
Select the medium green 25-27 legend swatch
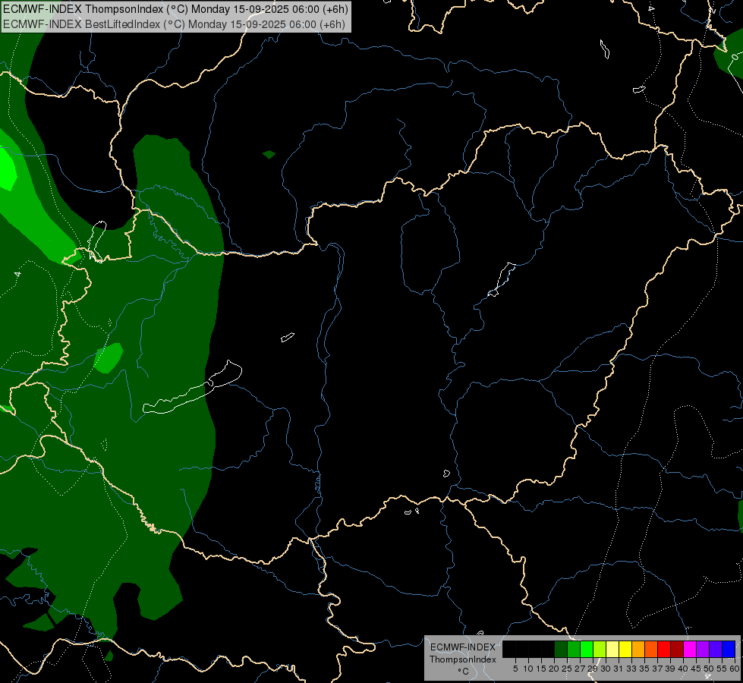[x=574, y=649]
